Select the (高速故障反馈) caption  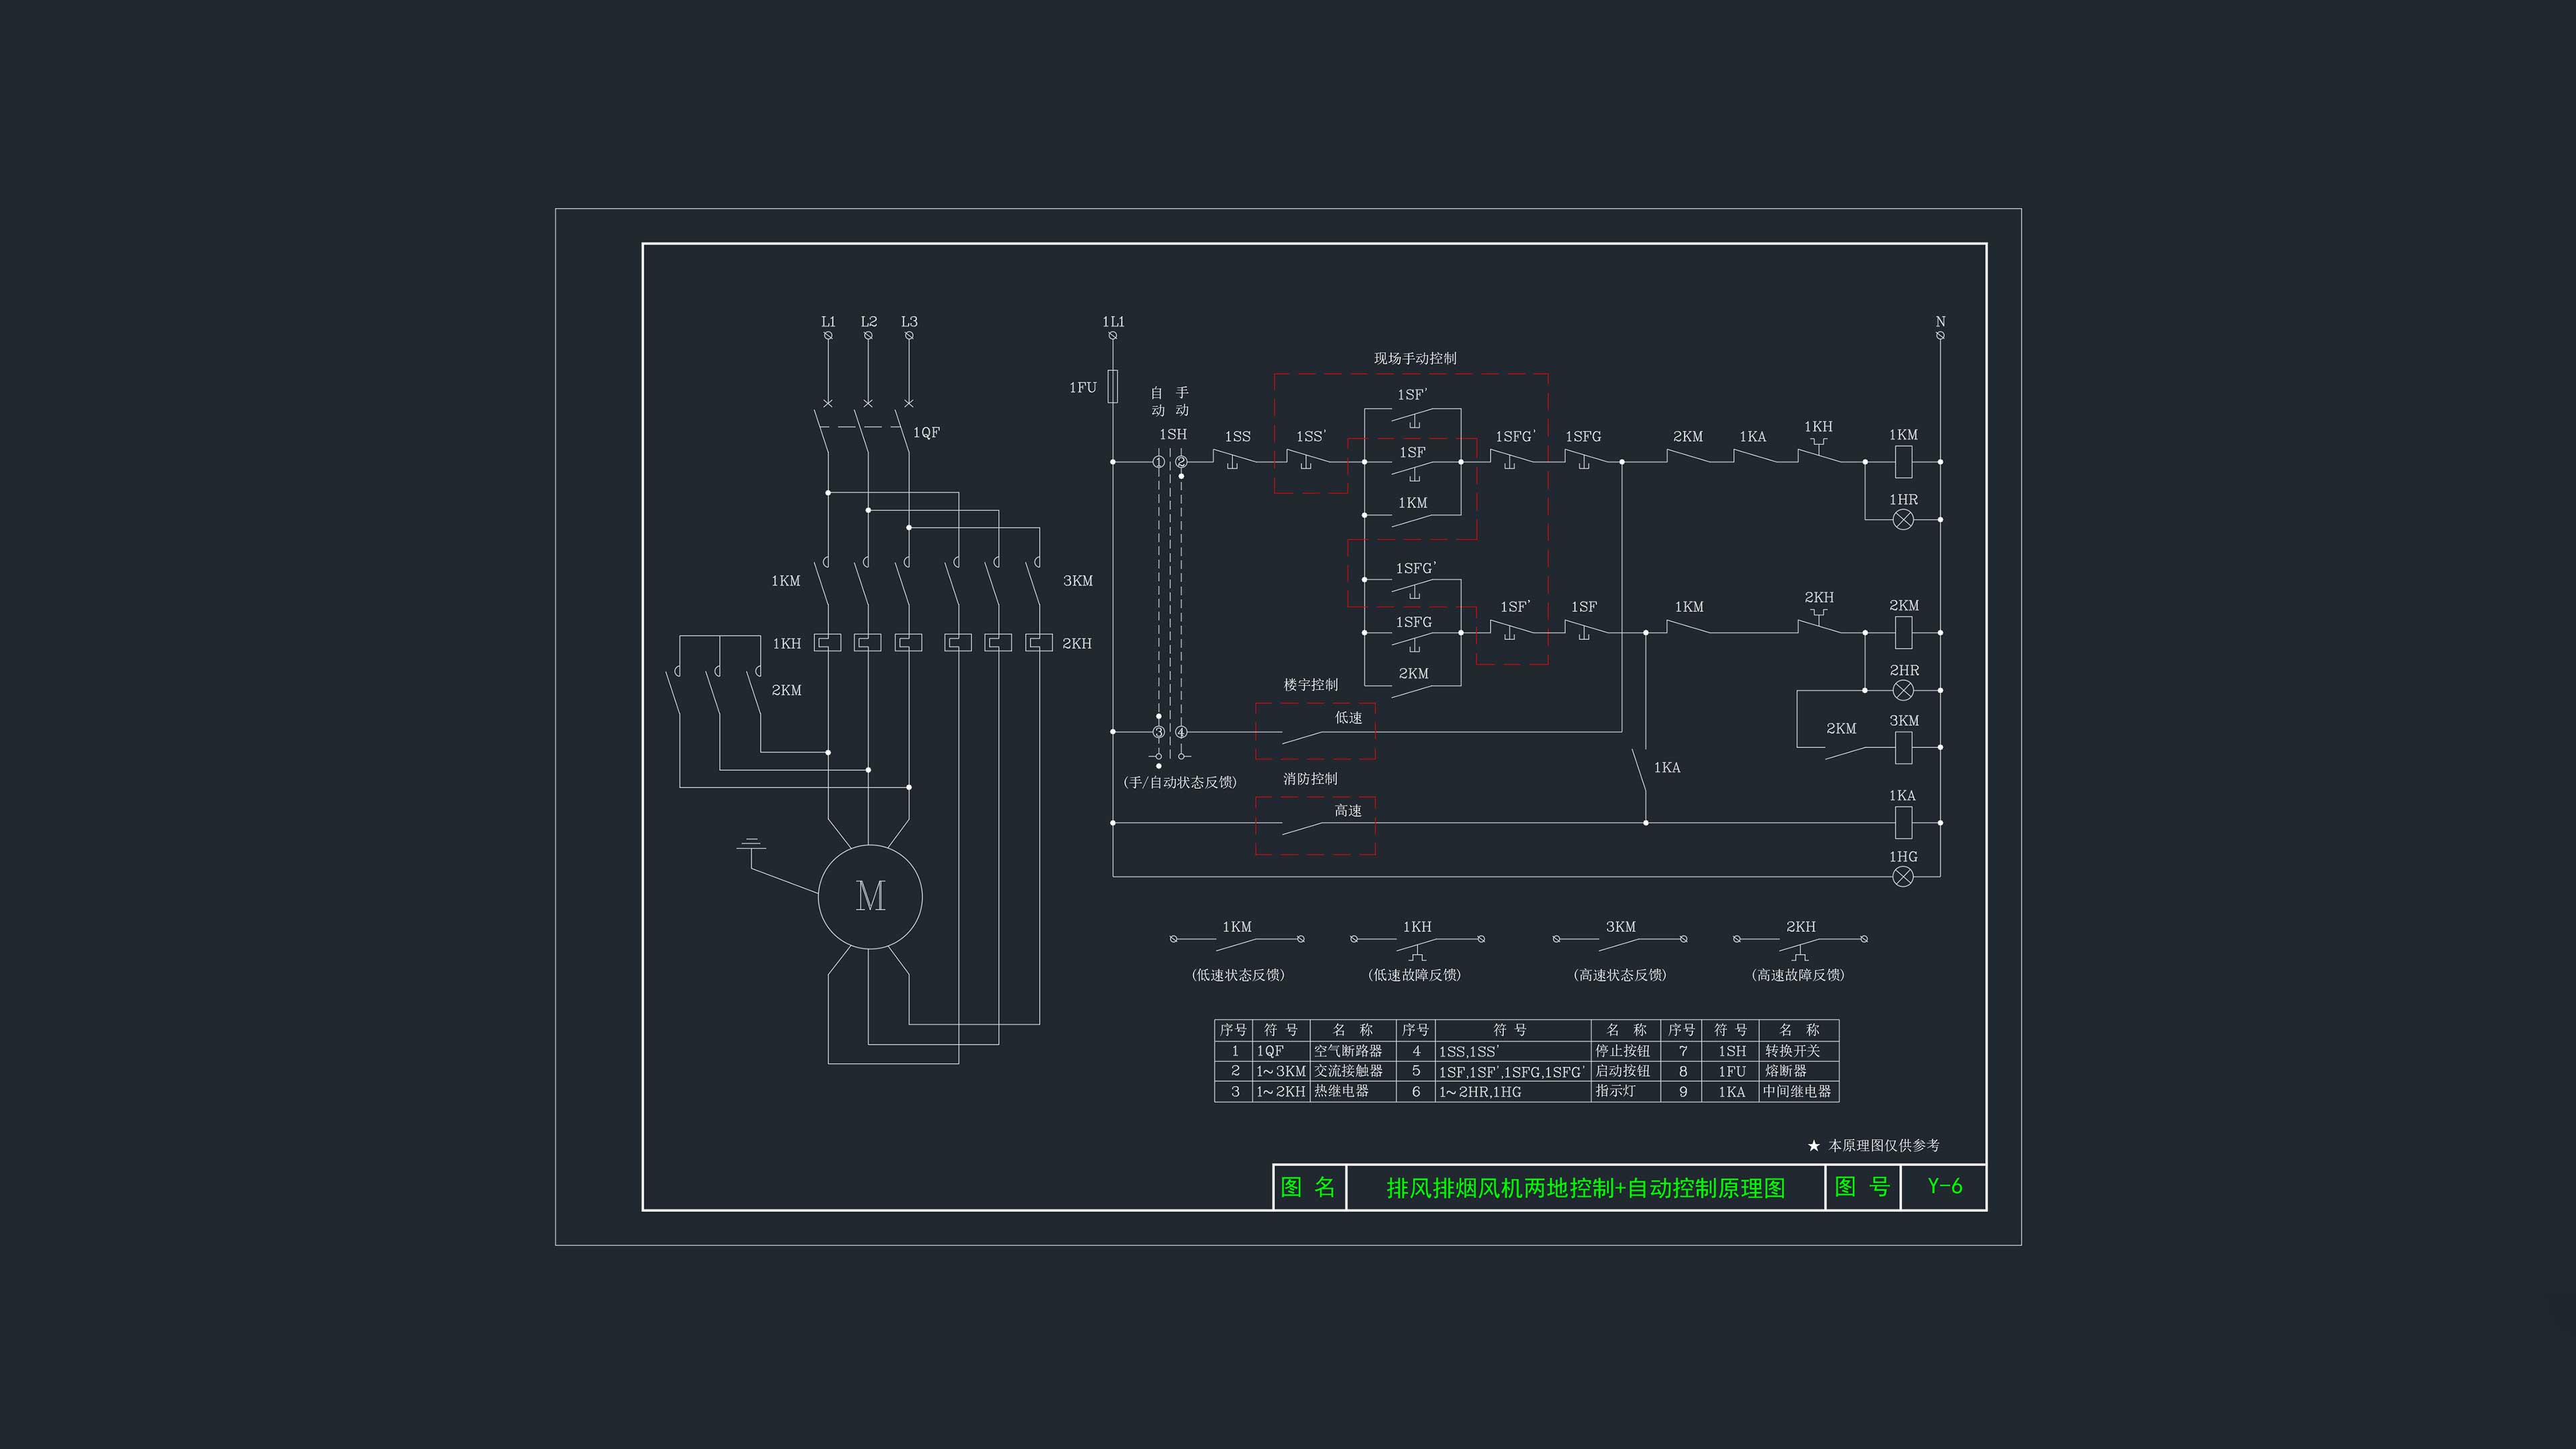1798,975
